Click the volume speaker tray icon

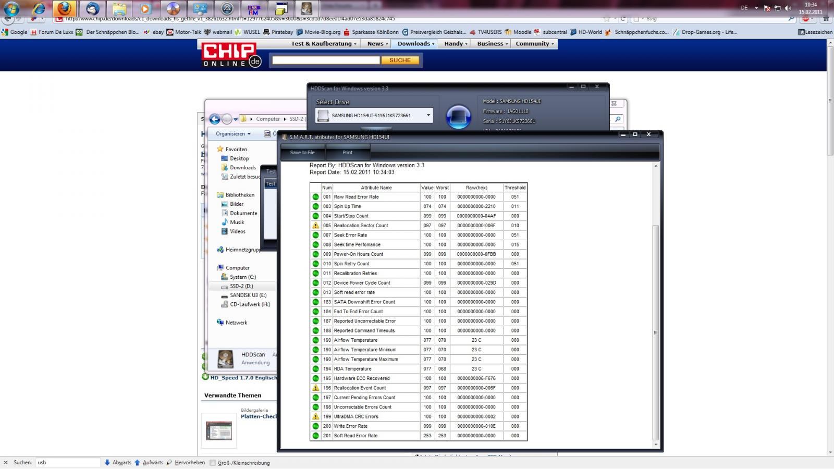click(788, 8)
